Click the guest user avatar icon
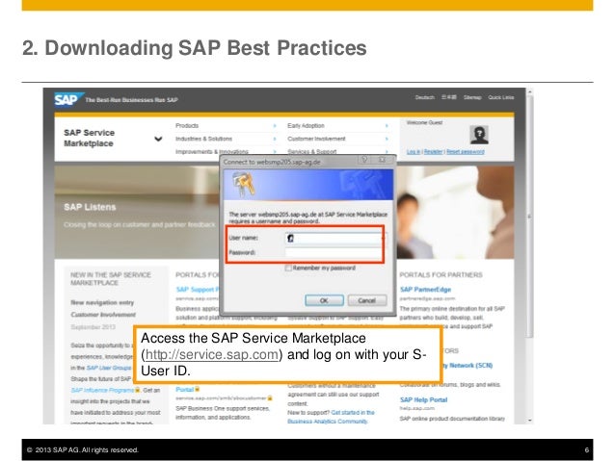This screenshot has width=615, height=461. 479,135
